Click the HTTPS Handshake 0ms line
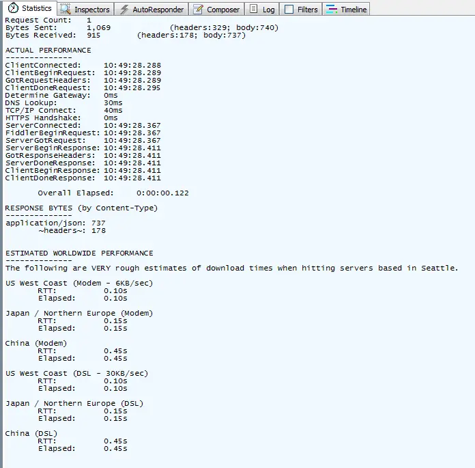 click(x=61, y=118)
